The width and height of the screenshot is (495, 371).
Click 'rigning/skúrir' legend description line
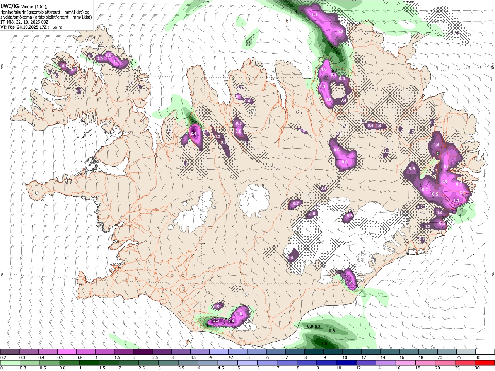(46, 12)
